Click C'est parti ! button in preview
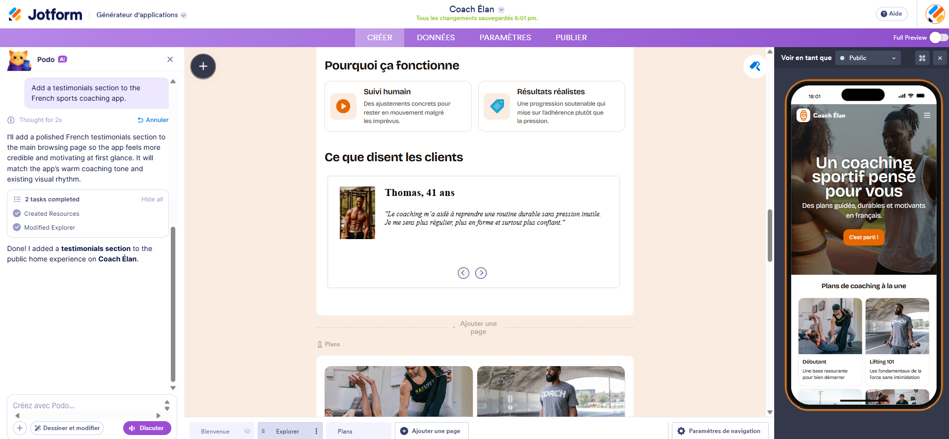This screenshot has height=439, width=949. coord(864,237)
